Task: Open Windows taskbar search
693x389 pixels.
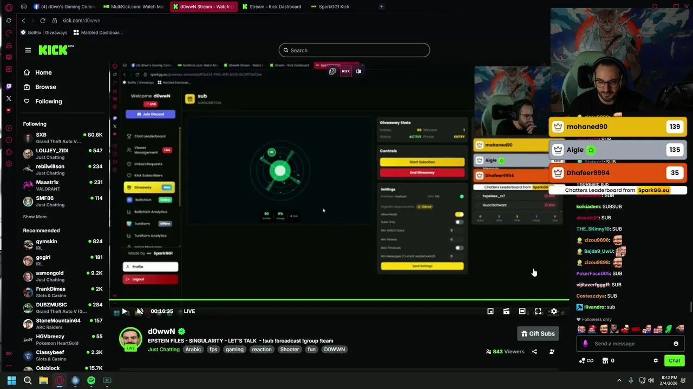Action: point(28,380)
